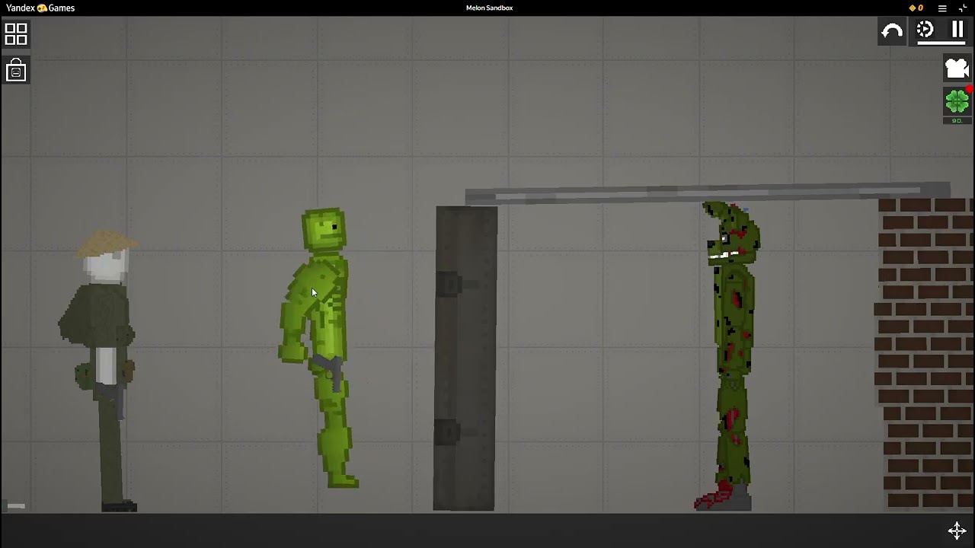975x548 pixels.
Task: Select the horizontal metal beam on top
Action: 708,193
